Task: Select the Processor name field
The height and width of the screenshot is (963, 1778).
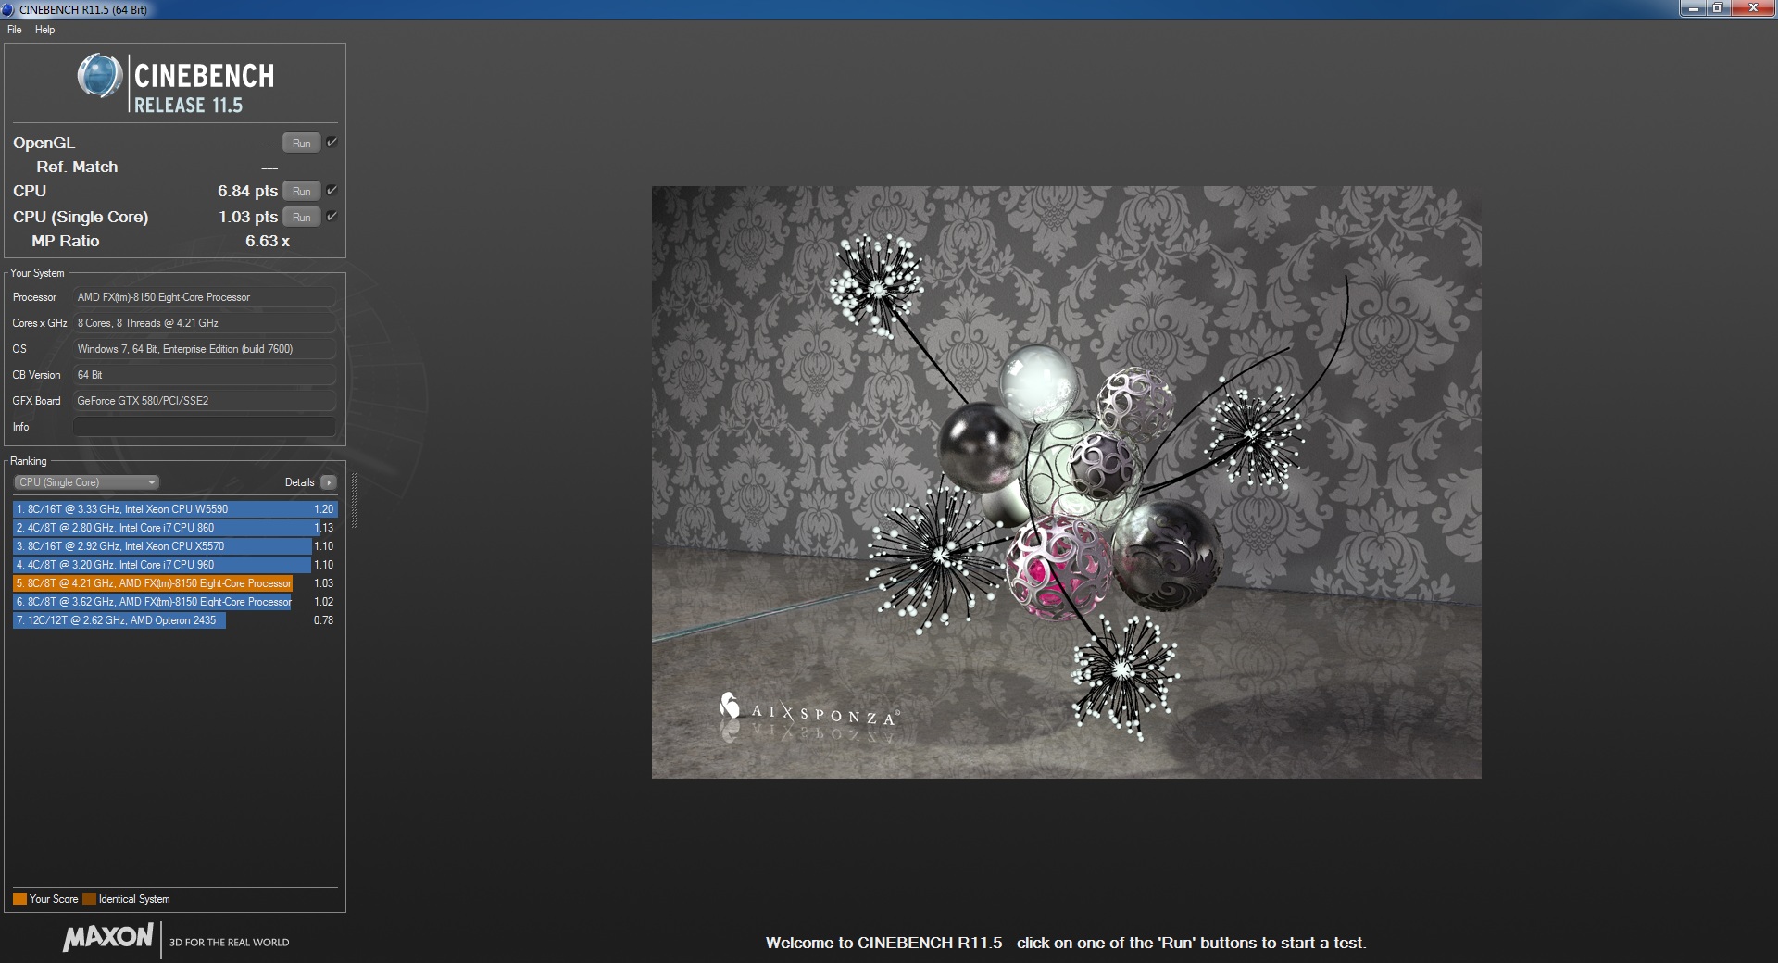Action: 204,297
